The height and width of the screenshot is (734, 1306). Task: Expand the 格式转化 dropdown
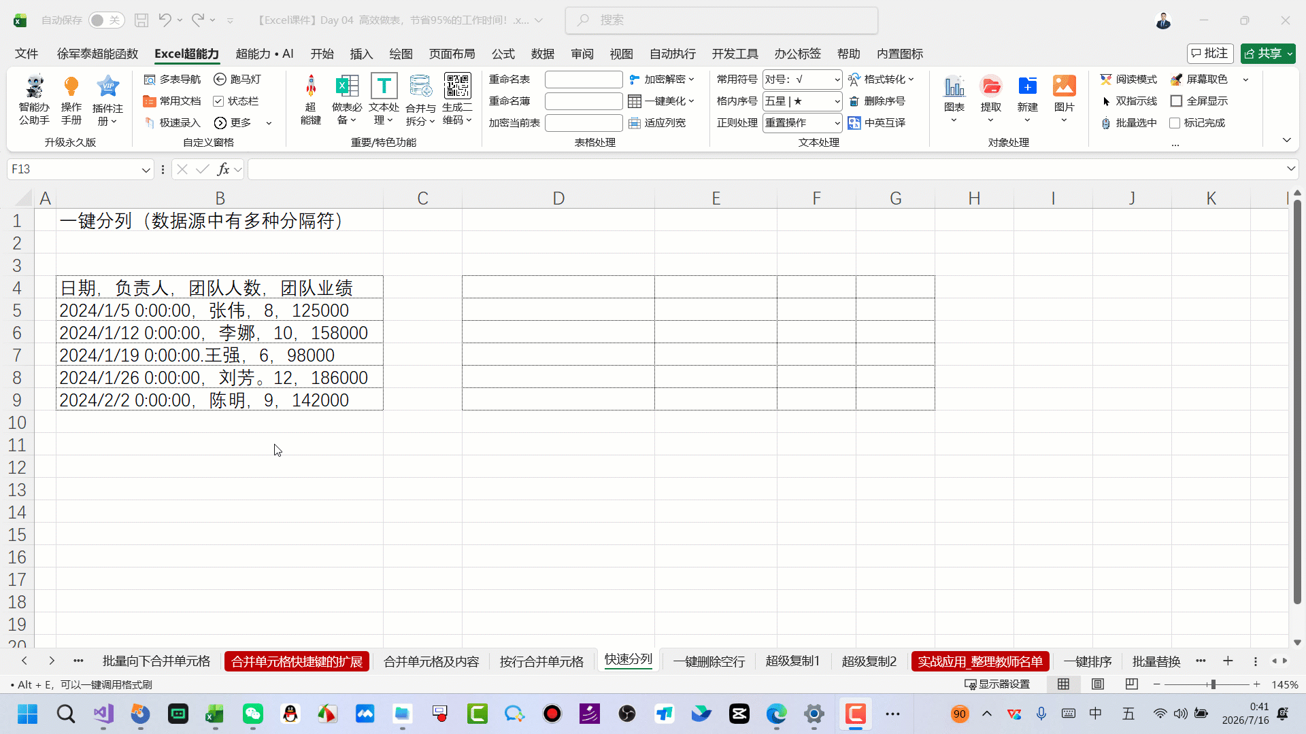(911, 80)
